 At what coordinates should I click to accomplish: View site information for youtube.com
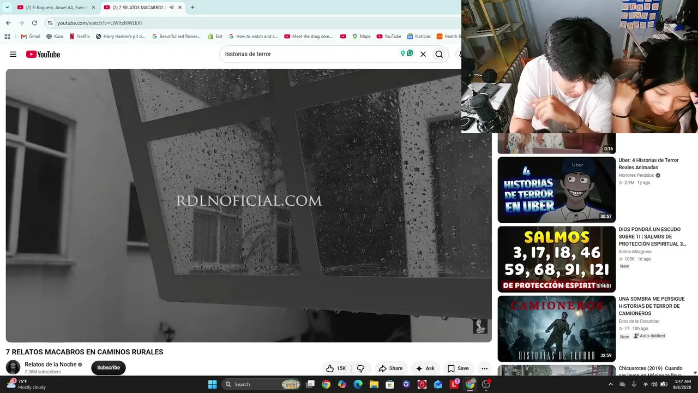click(x=50, y=23)
